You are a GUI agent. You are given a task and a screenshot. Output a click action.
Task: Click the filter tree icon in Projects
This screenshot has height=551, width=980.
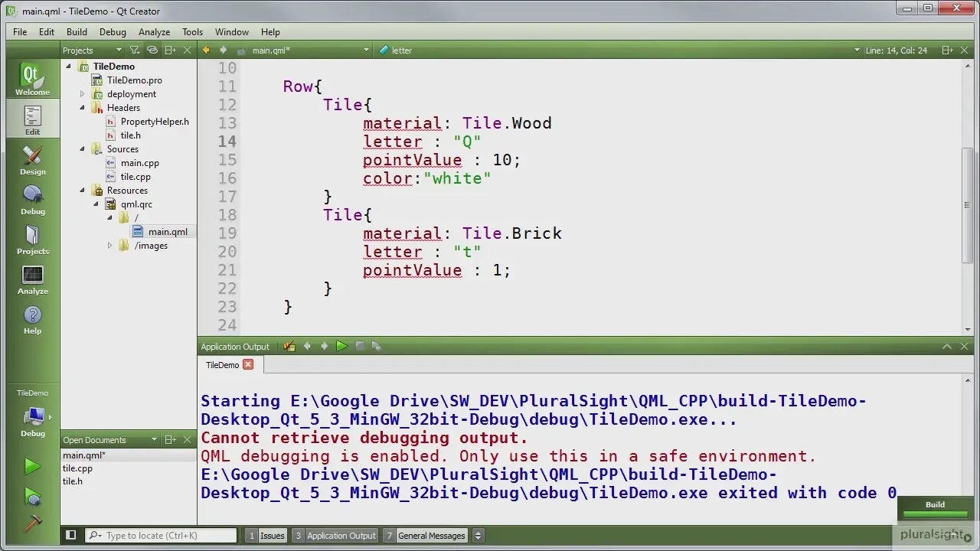pos(135,51)
